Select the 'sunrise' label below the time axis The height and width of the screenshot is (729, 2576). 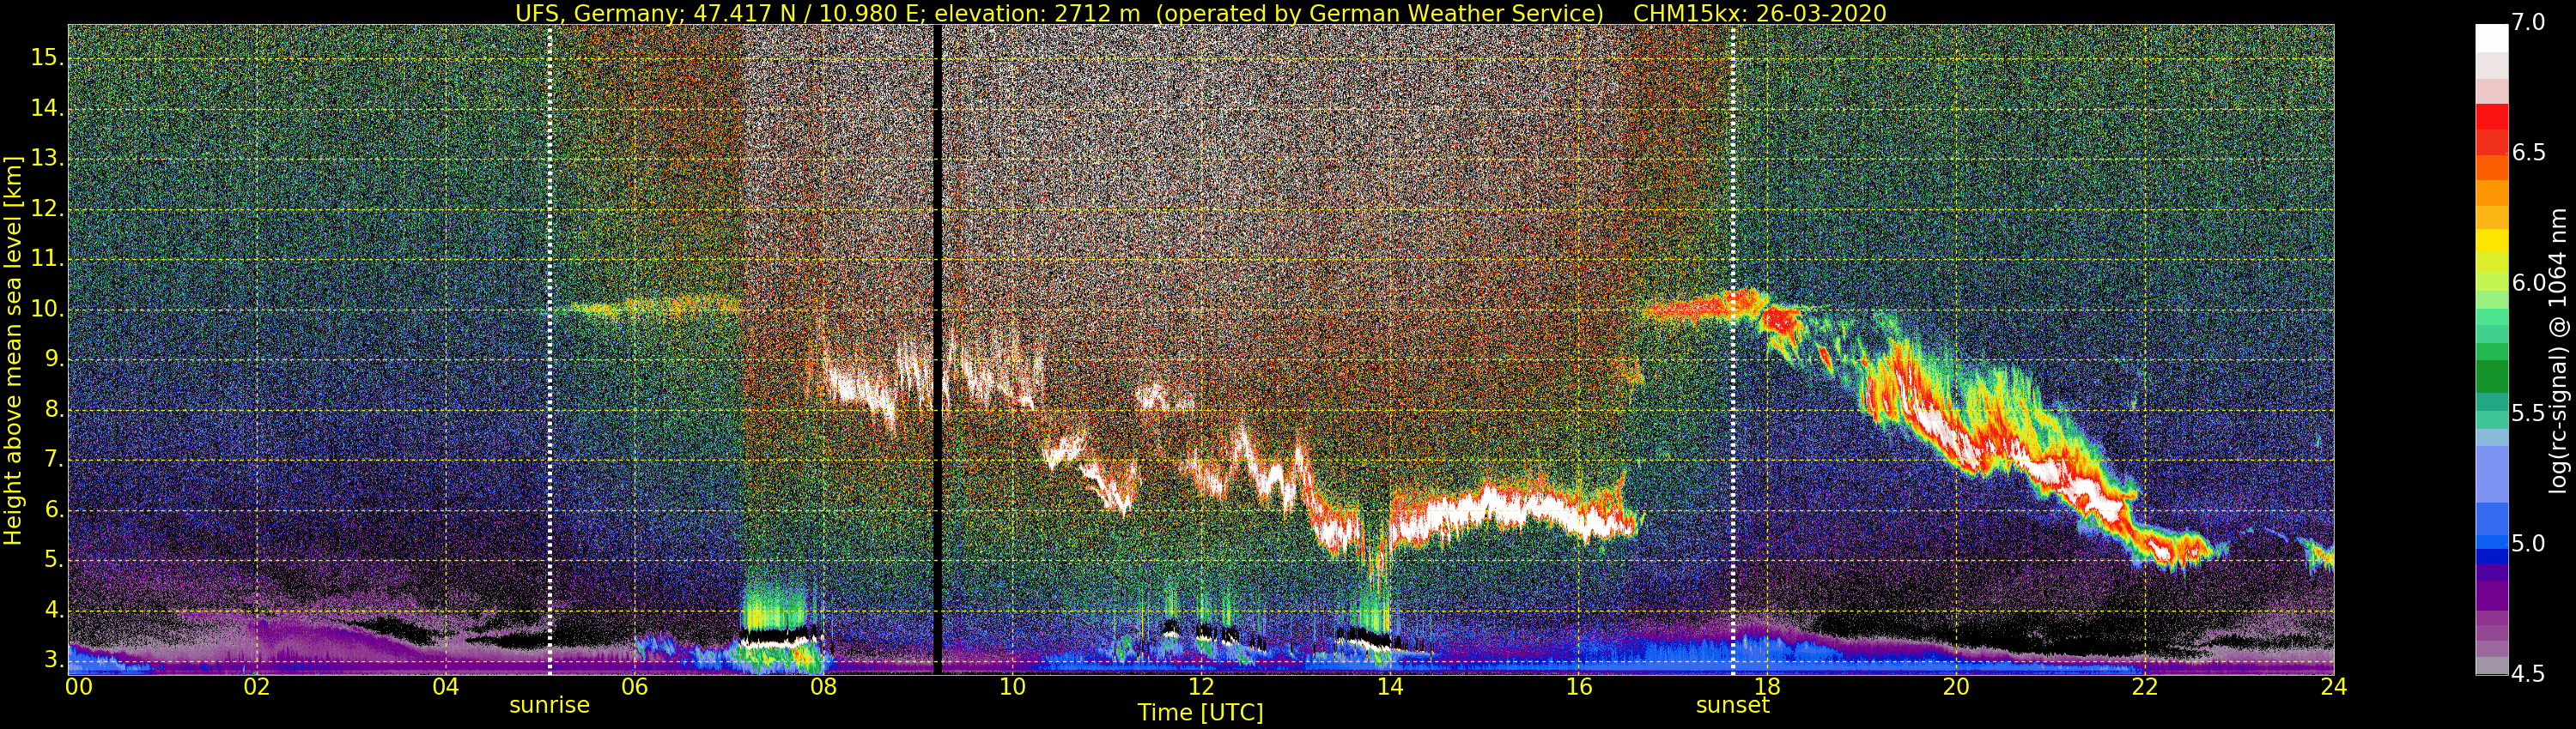[x=549, y=705]
